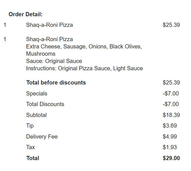This screenshot has width=191, height=171.
Task: Click the -$7.00 amount beside Specials
Action: coord(170,93)
